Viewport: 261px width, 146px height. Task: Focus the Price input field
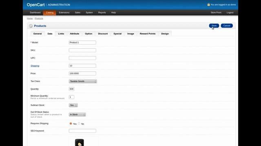pos(82,73)
